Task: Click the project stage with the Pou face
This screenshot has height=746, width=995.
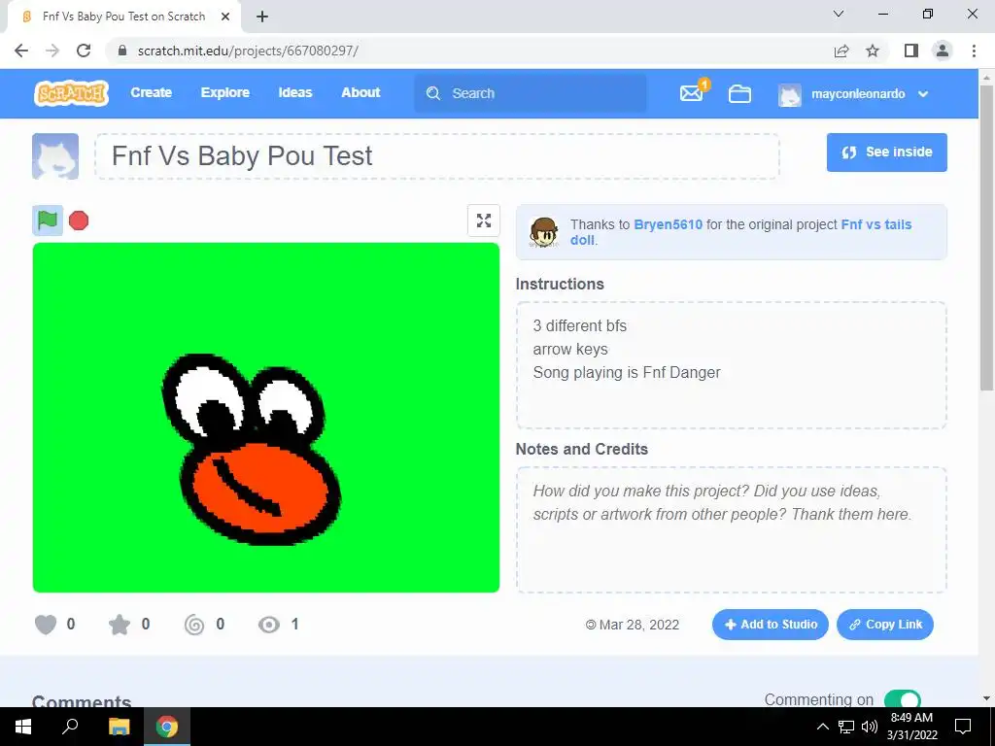Action: tap(266, 418)
